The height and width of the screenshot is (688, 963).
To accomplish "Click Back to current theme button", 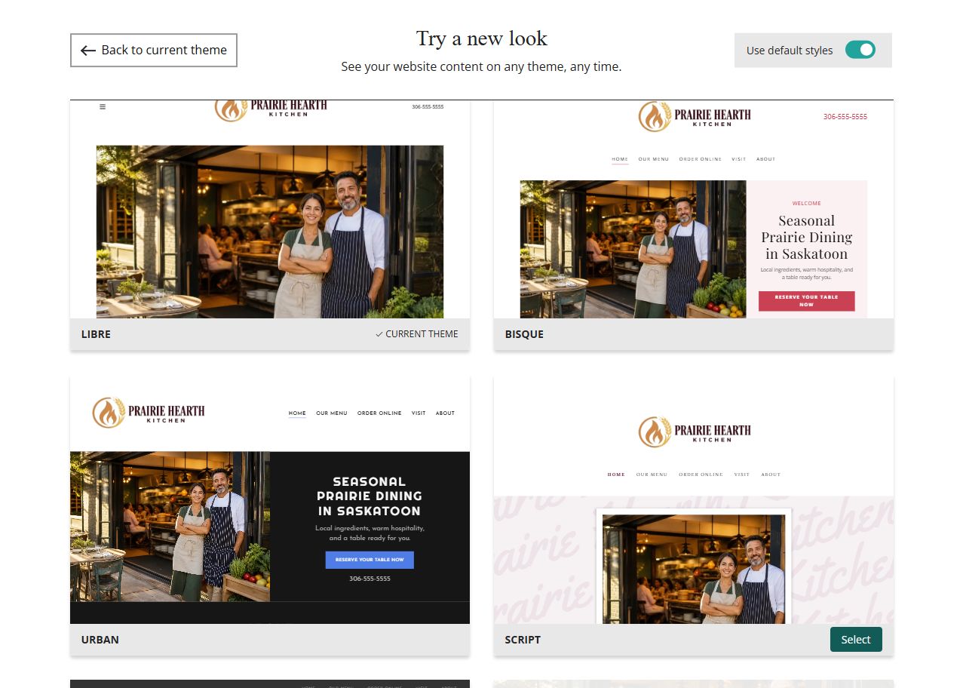I will click(154, 50).
